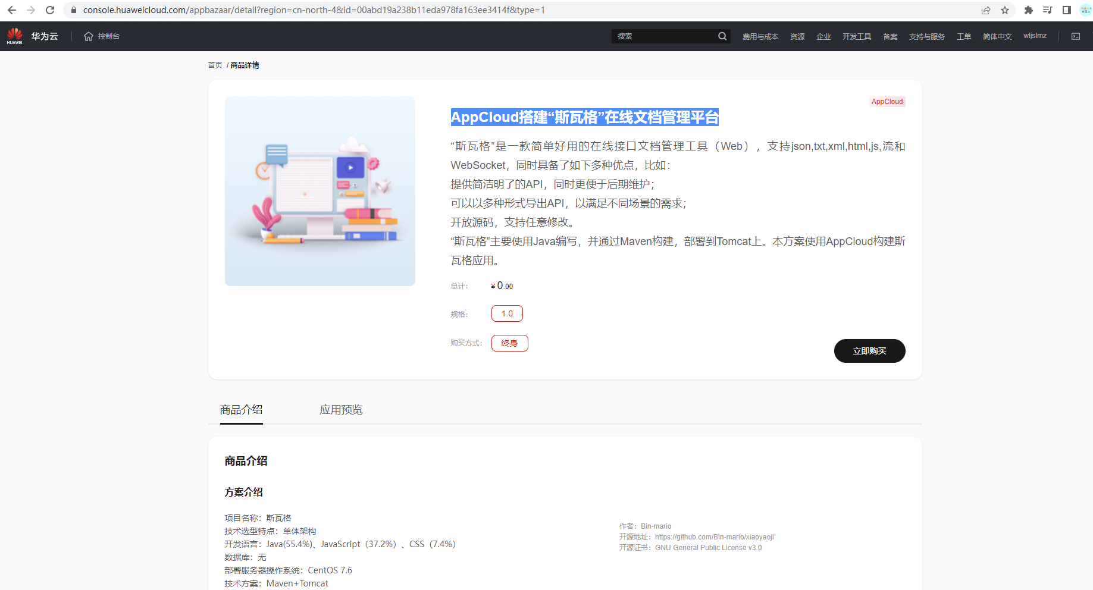
Task: Click the 方案介绍 heading
Action: click(244, 492)
